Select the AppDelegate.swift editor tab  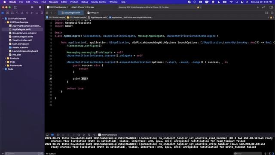click(71, 12)
